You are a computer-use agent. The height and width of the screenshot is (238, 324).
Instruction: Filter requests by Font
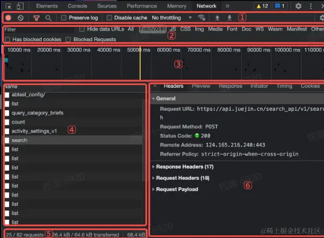(232, 29)
